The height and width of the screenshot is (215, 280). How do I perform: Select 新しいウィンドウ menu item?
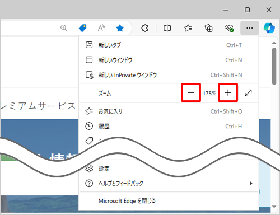click(x=169, y=60)
